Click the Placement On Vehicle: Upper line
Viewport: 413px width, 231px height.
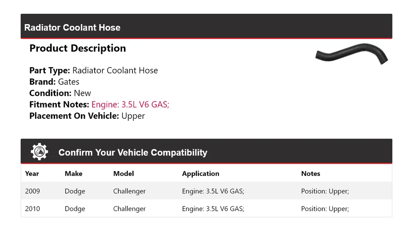click(x=87, y=116)
